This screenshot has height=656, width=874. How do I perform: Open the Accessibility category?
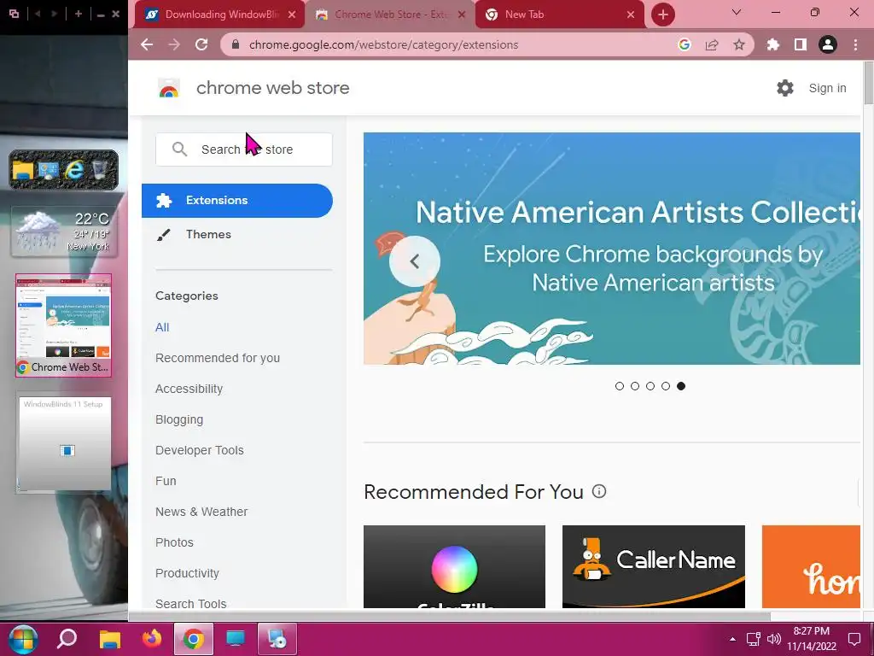point(189,389)
